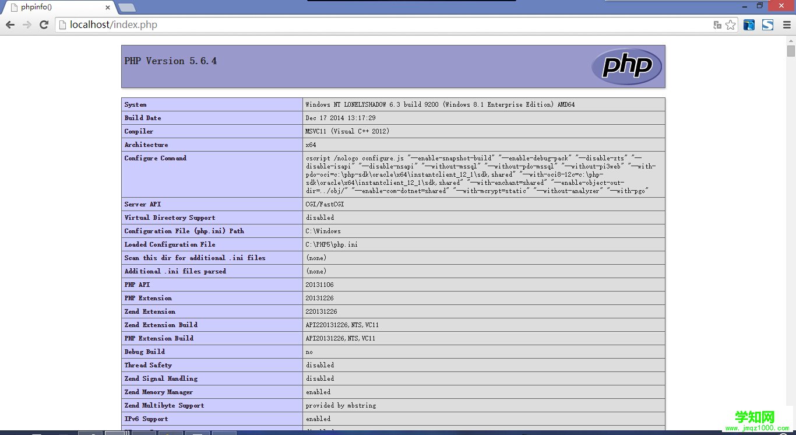796x435 pixels.
Task: Click the Compiler label
Action: click(x=139, y=131)
